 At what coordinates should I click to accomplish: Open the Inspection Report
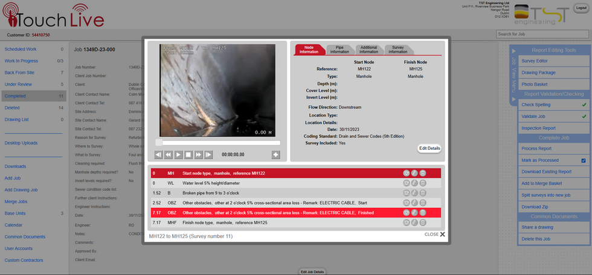pos(553,128)
